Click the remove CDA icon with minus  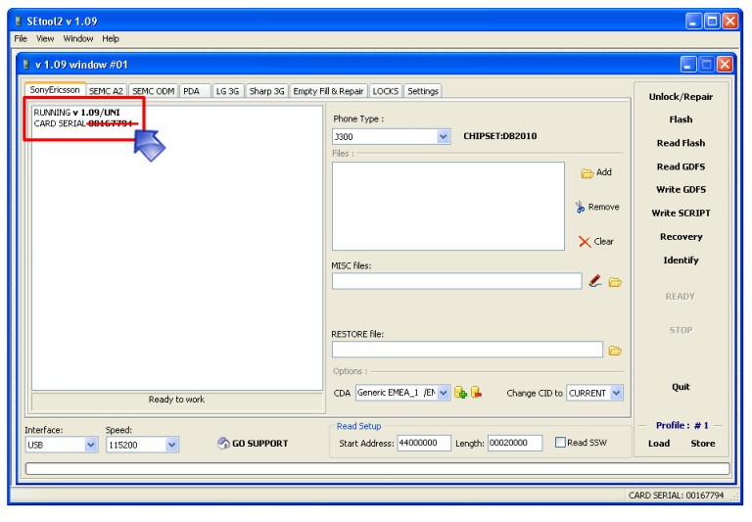[x=476, y=393]
